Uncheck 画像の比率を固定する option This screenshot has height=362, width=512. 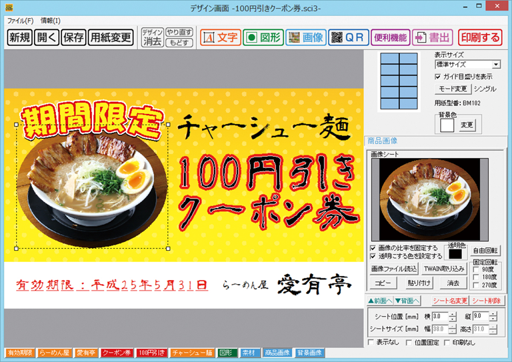pos(373,248)
